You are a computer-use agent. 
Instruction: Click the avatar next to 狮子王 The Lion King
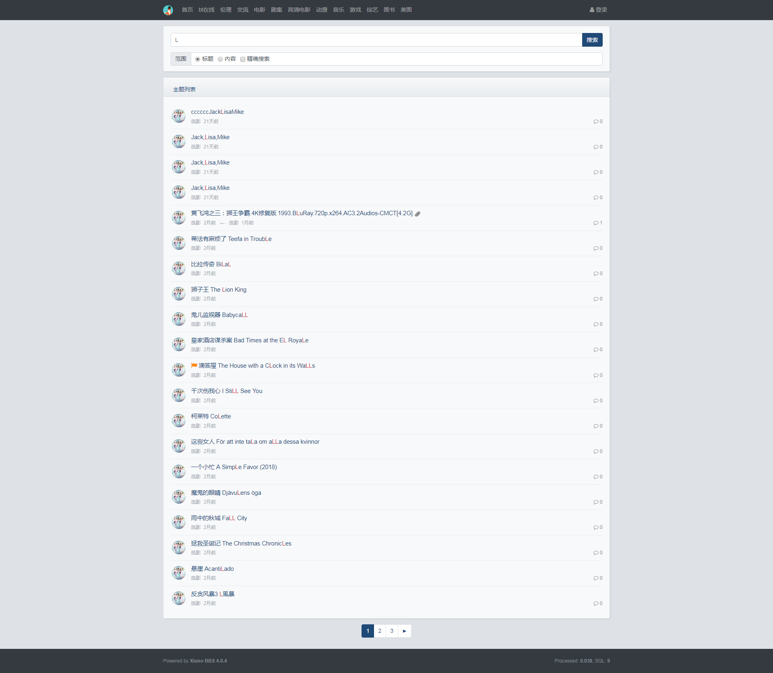[x=179, y=294]
